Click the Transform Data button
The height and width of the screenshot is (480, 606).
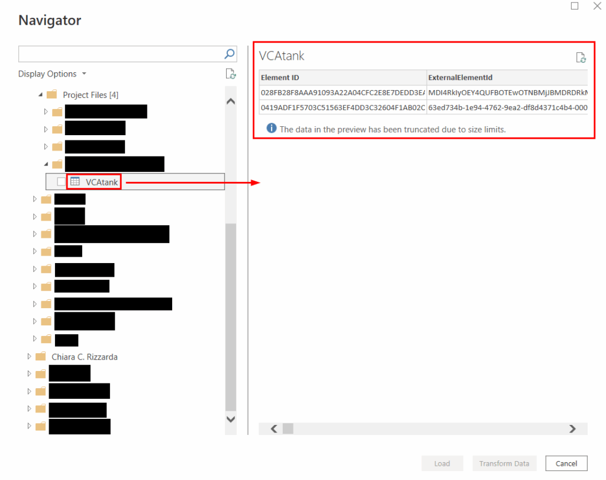(x=504, y=463)
